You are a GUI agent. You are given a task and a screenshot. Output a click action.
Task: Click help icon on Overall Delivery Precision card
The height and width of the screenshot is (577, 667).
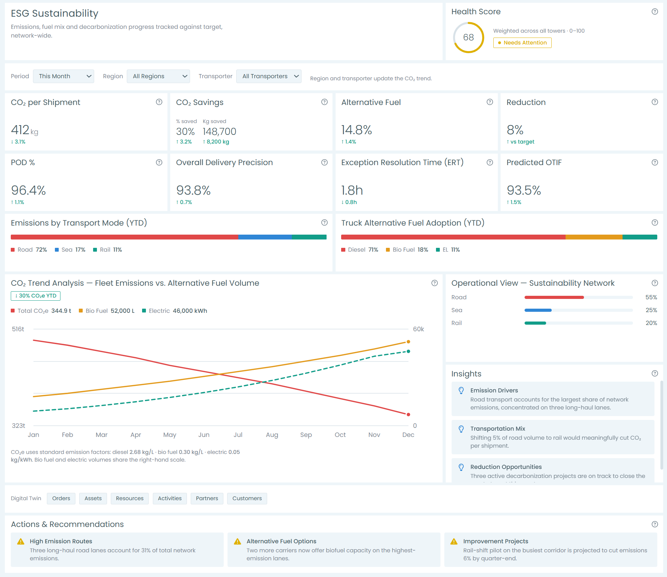324,162
